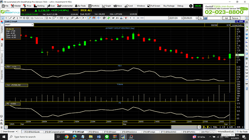Choose the rectangle drawing tool
Image resolution: width=249 pixels, height=140 pixels.
click(x=27, y=18)
